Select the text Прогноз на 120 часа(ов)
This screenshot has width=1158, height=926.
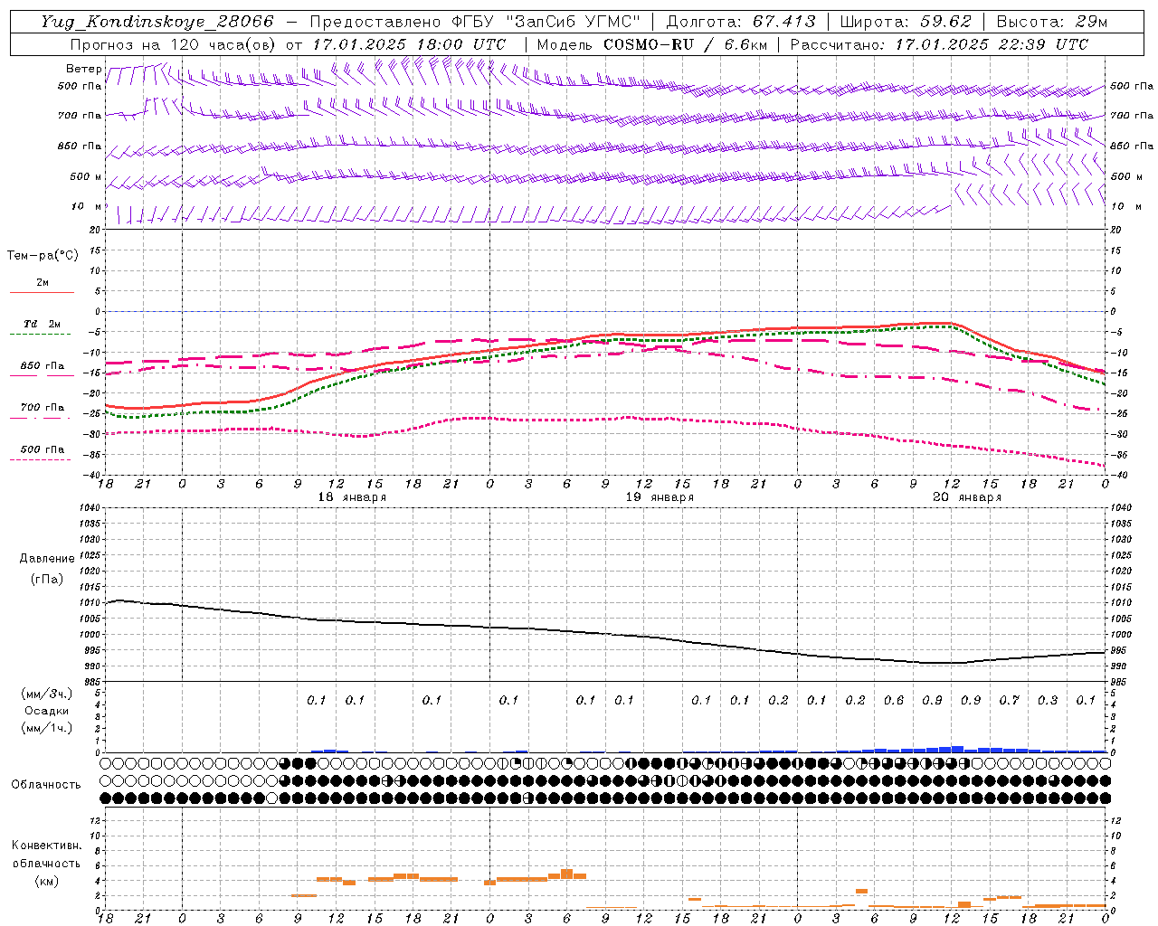(x=174, y=43)
